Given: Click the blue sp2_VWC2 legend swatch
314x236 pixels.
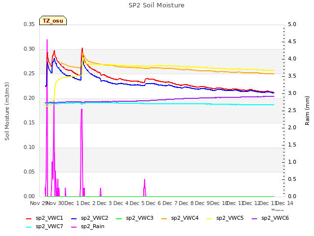Looking at the screenshot, I should tap(74, 218).
